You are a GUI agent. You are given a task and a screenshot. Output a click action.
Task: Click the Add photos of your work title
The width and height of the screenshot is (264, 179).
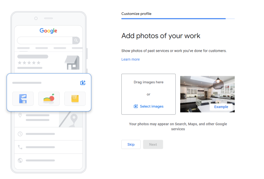pyautogui.click(x=161, y=36)
